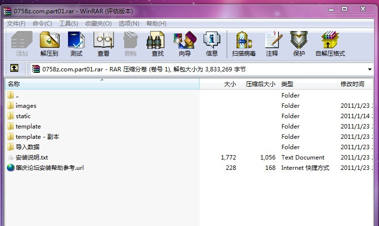Screen dimensions: 379x226
Task: Click the 保护 (Protect) shield icon
Action: (x=299, y=44)
